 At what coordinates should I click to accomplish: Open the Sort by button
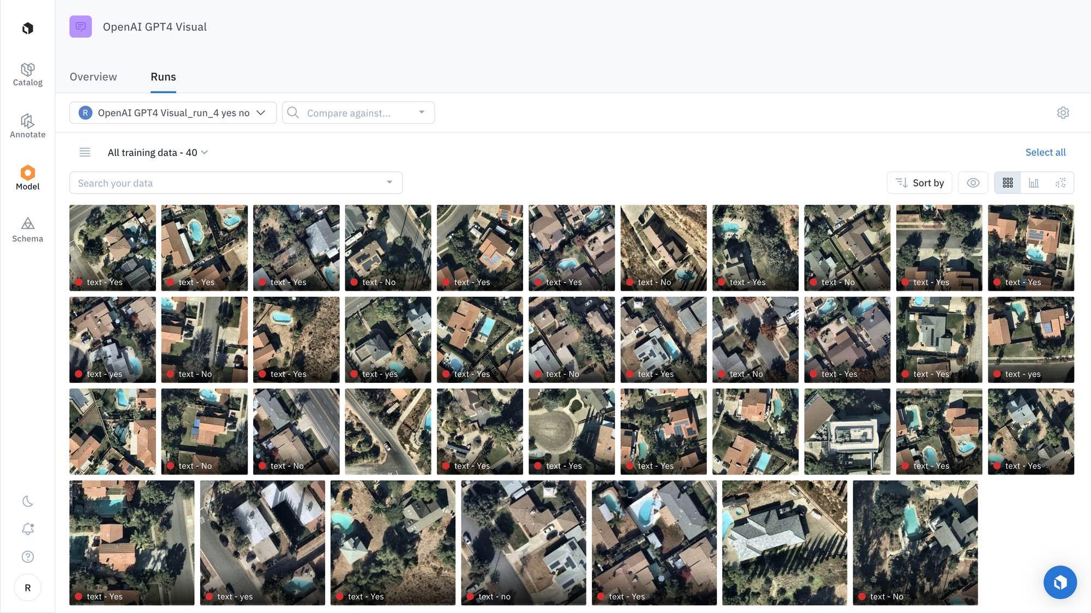pyautogui.click(x=919, y=183)
